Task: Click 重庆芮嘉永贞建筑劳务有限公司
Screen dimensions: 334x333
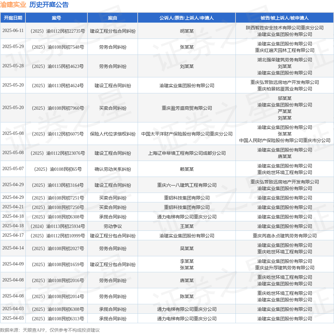Action: 284,236
